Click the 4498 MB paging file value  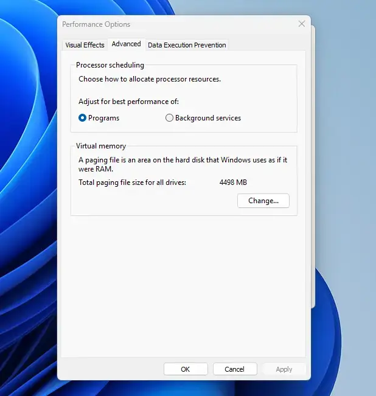tap(233, 182)
